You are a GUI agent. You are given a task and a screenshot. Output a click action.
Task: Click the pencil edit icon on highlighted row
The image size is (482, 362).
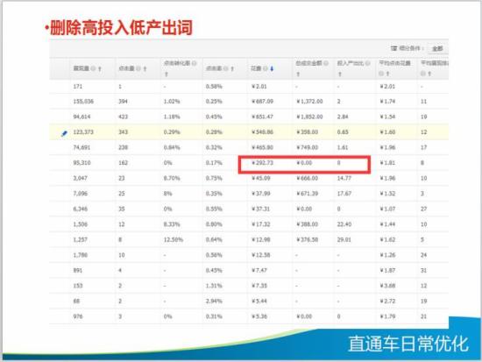(64, 133)
